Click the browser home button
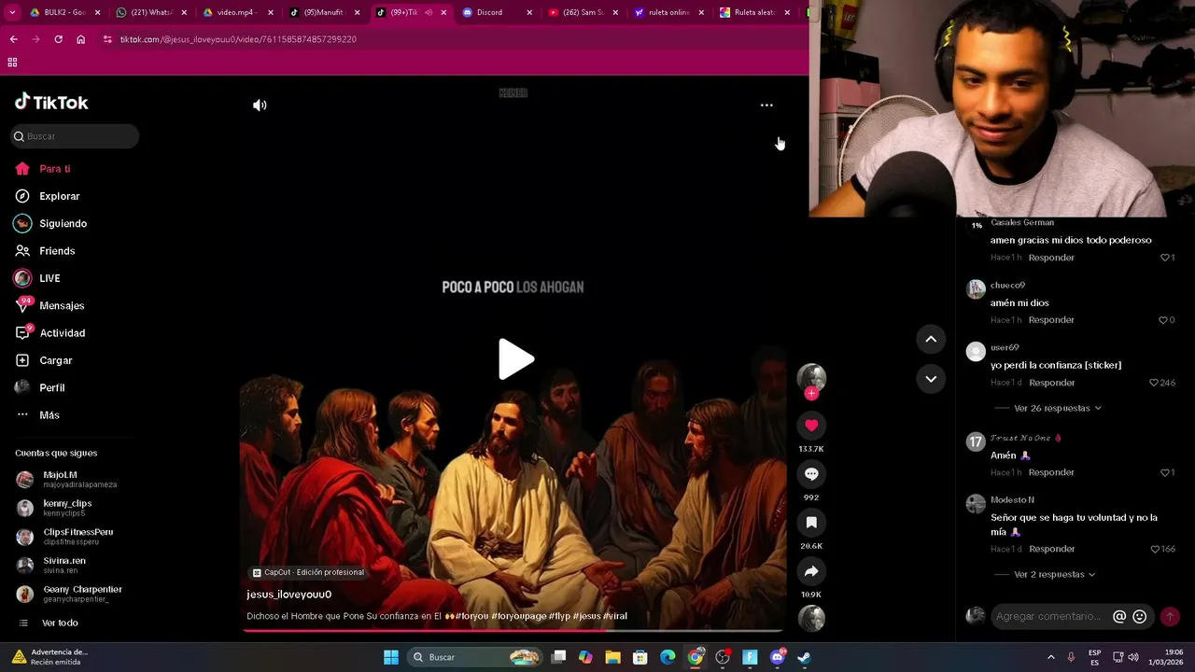Screen dimensions: 1195x672 (x=80, y=39)
